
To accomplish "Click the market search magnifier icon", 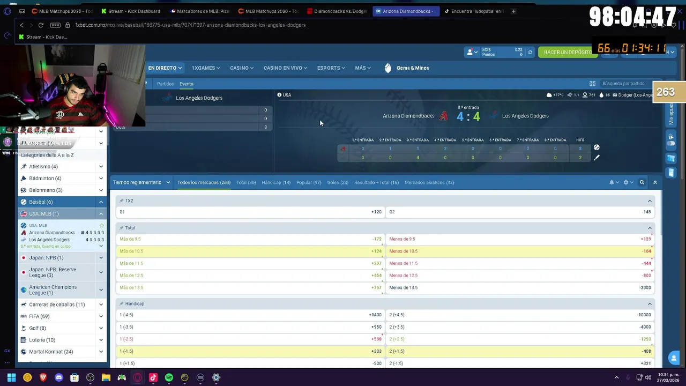I will pyautogui.click(x=642, y=182).
